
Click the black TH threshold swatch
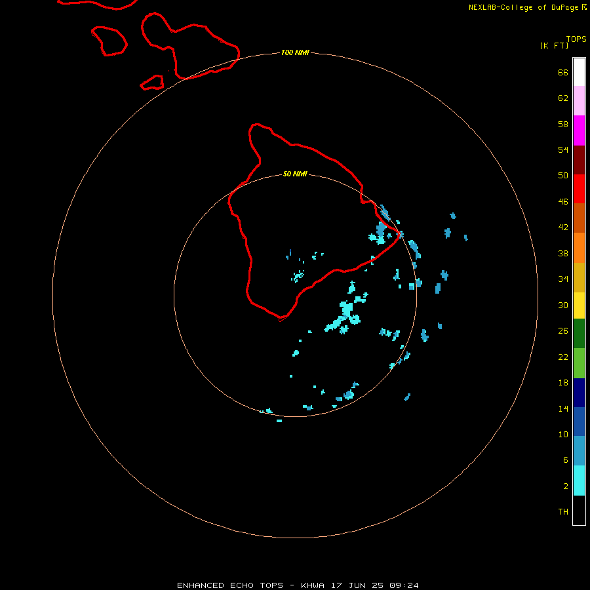(x=579, y=510)
